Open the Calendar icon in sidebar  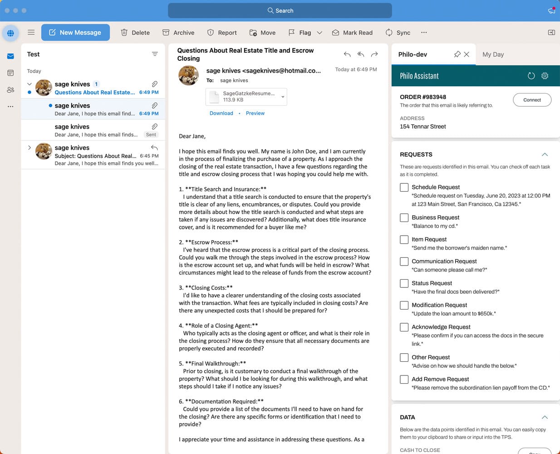point(10,73)
